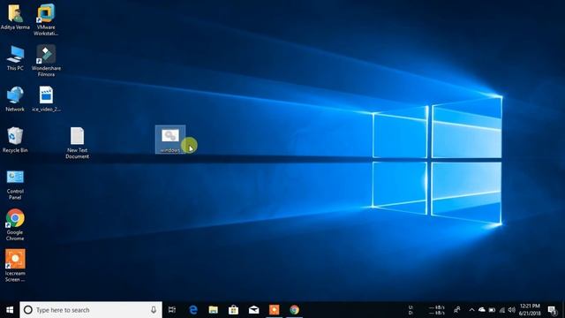The height and width of the screenshot is (318, 565).
Task: Switch to Chrome on the taskbar
Action: 294,310
